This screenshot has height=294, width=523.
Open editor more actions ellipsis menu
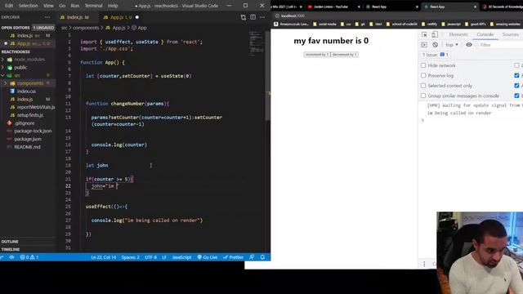[x=262, y=17]
